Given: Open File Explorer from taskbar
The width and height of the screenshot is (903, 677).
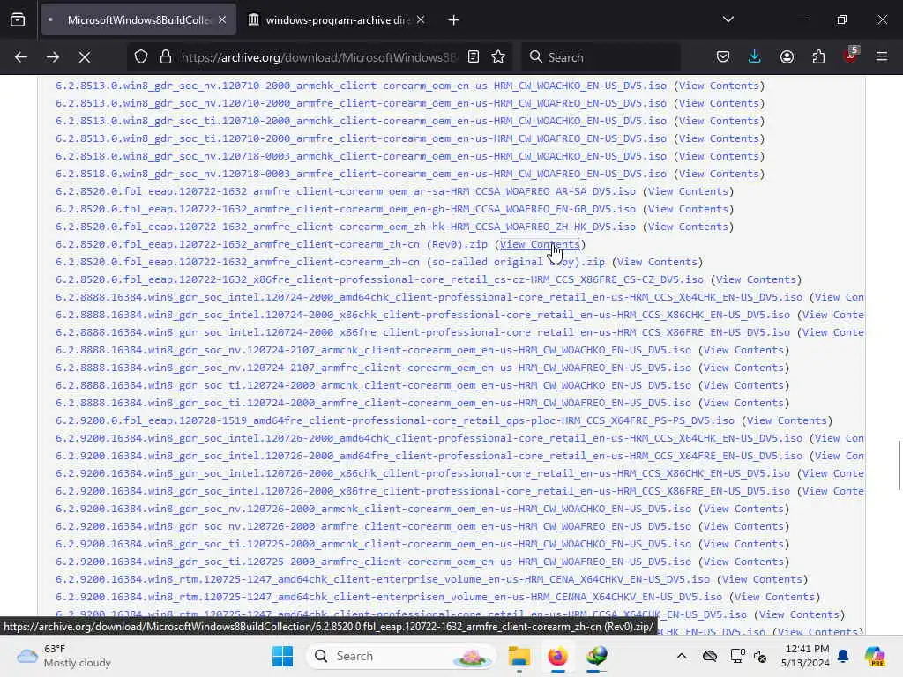Looking at the screenshot, I should (x=519, y=656).
